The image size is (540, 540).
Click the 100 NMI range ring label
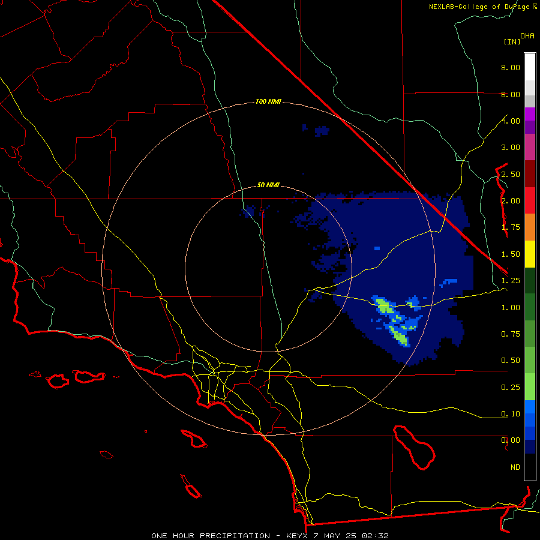click(268, 101)
